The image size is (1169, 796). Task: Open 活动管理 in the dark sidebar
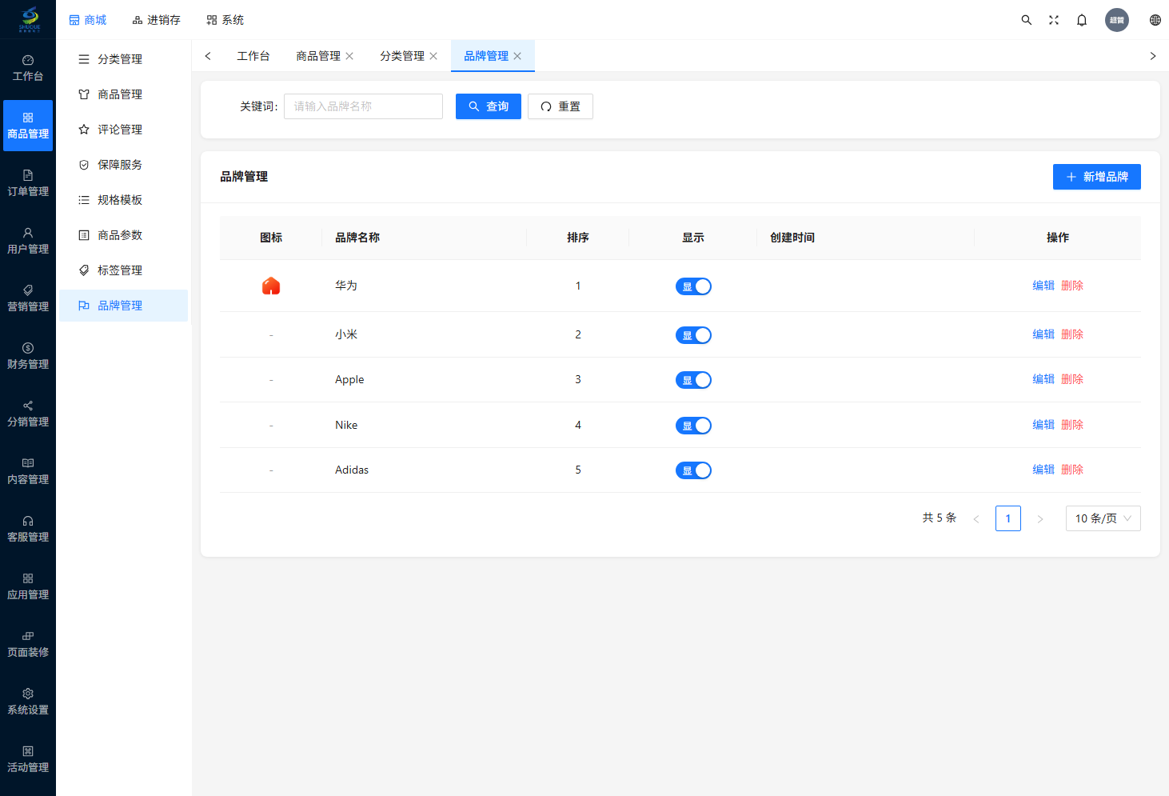[x=28, y=759]
